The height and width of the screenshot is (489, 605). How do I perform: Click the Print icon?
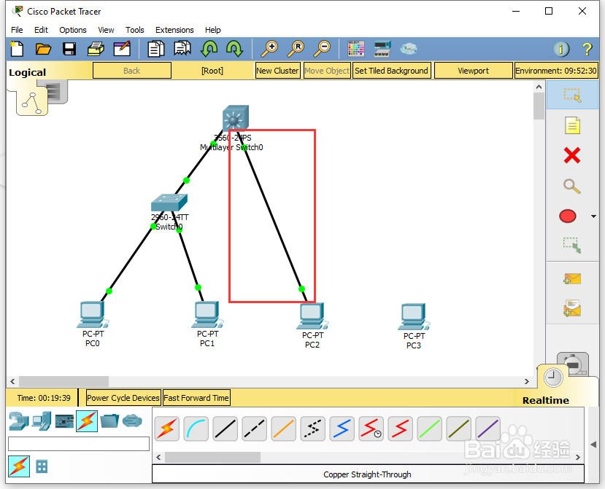[96, 49]
